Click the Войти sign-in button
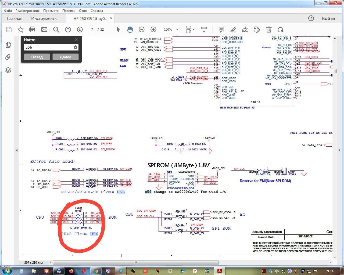This screenshot has width=344, height=275. tap(328, 19)
